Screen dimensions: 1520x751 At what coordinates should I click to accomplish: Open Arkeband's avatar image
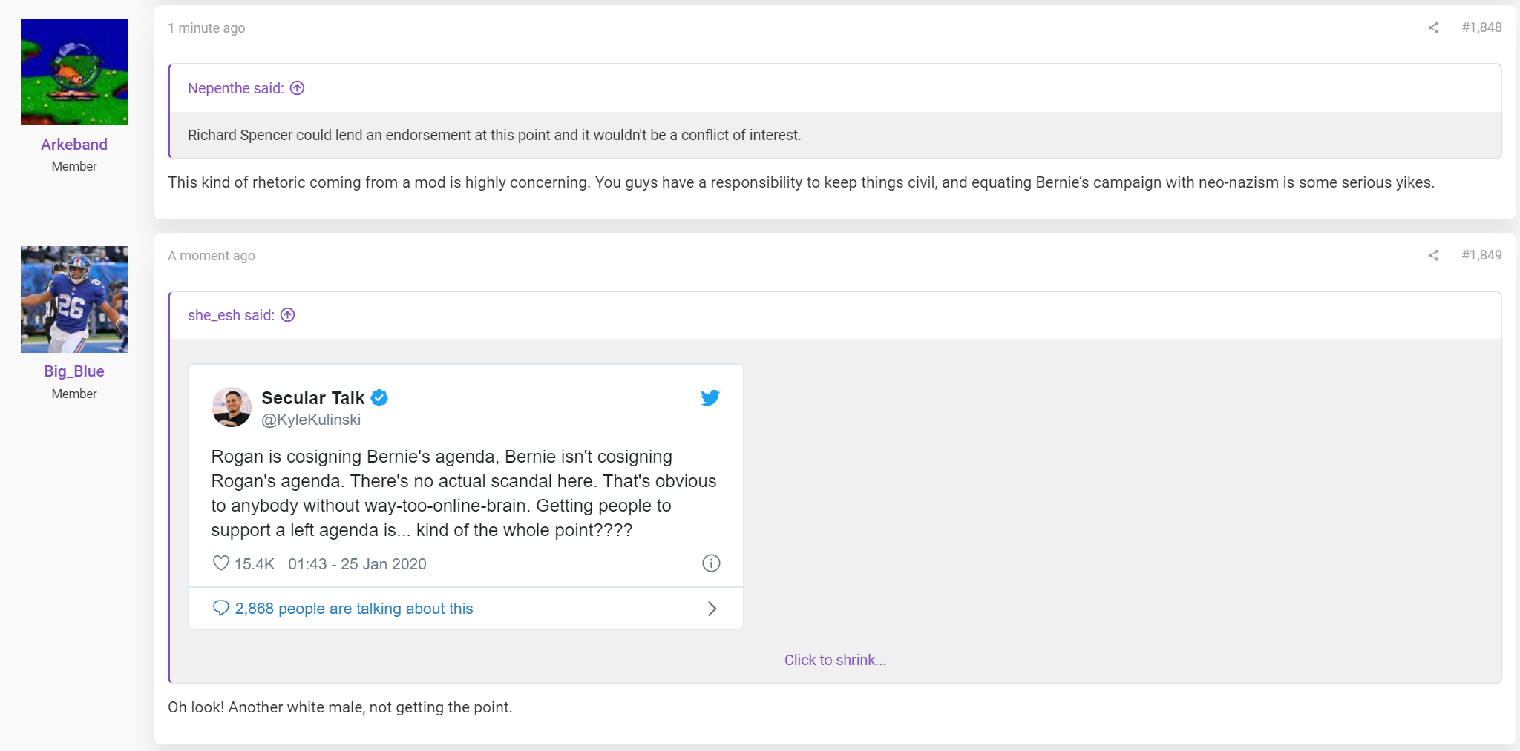coord(74,72)
